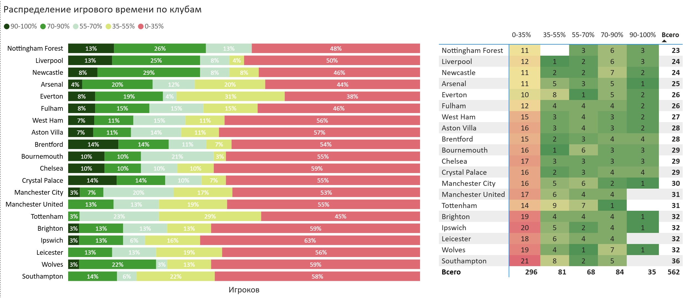The width and height of the screenshot is (696, 298).
Task: Select Everton's 31% yellow bar segment
Action: 231,96
